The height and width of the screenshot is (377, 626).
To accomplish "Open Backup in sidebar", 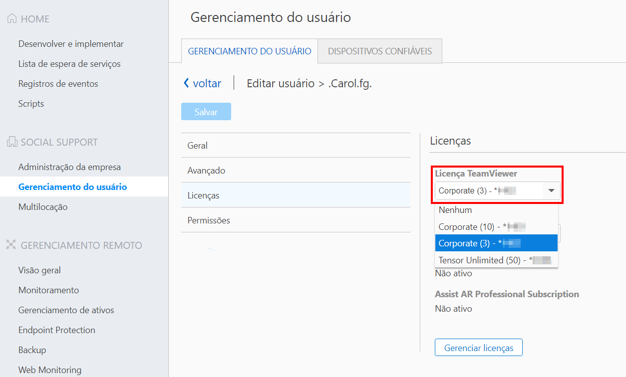I will pos(32,350).
